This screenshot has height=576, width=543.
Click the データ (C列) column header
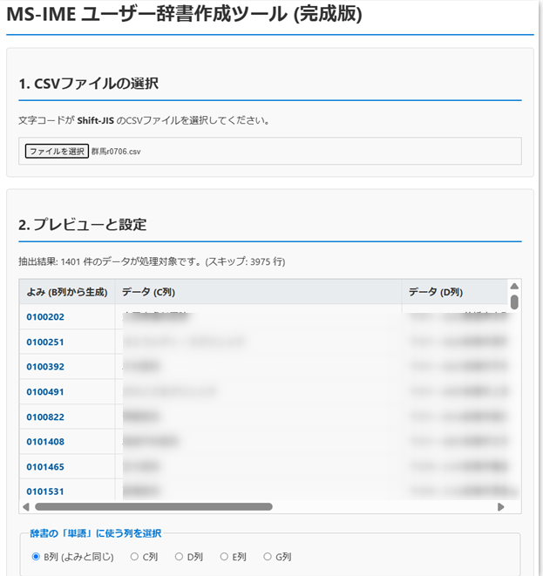(x=258, y=292)
